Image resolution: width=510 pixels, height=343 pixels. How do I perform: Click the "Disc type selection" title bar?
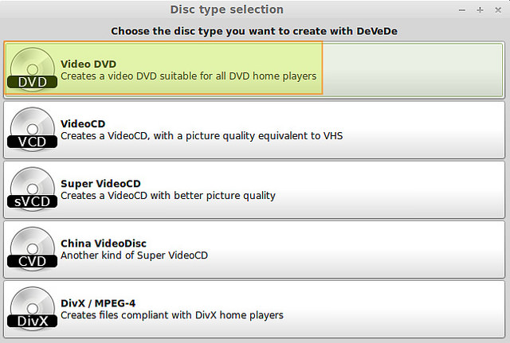tap(226, 10)
